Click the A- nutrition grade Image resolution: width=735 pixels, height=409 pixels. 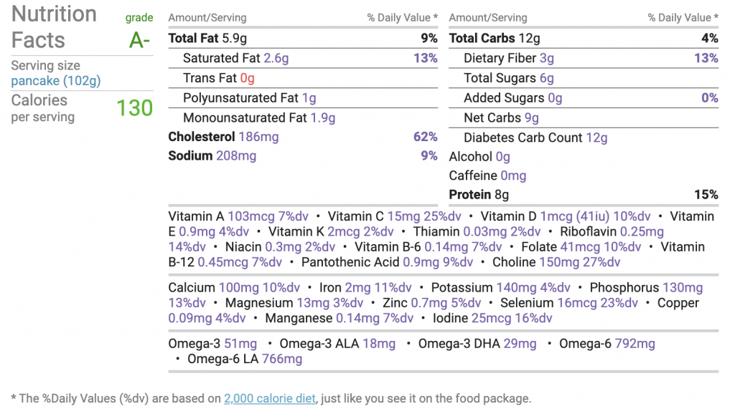(139, 40)
